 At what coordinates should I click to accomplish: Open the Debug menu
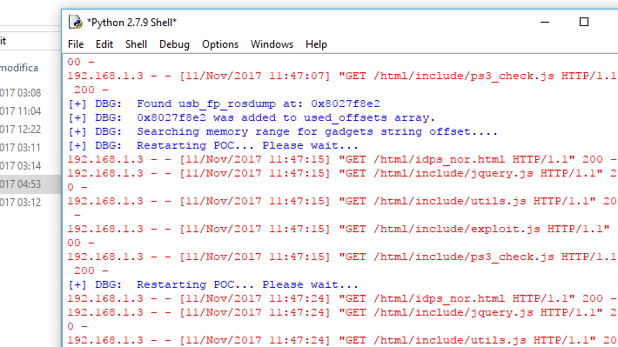click(x=174, y=44)
